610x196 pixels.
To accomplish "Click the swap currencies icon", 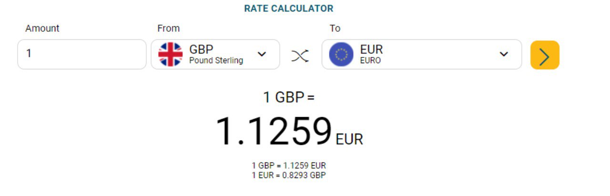I will click(300, 55).
